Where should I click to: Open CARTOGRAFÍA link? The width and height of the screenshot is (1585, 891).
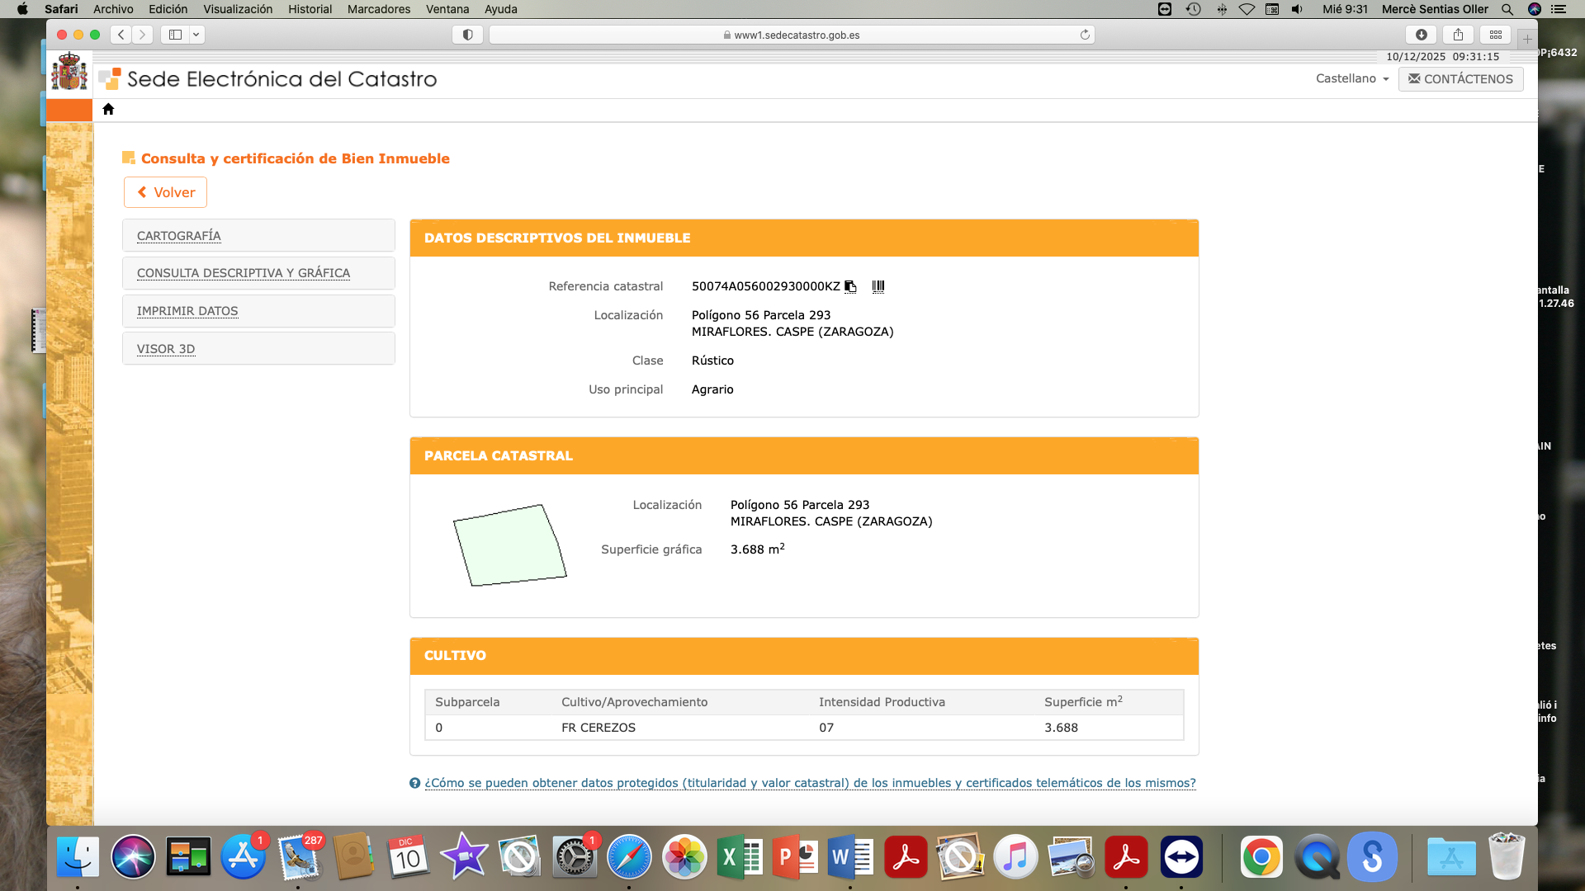(x=178, y=236)
